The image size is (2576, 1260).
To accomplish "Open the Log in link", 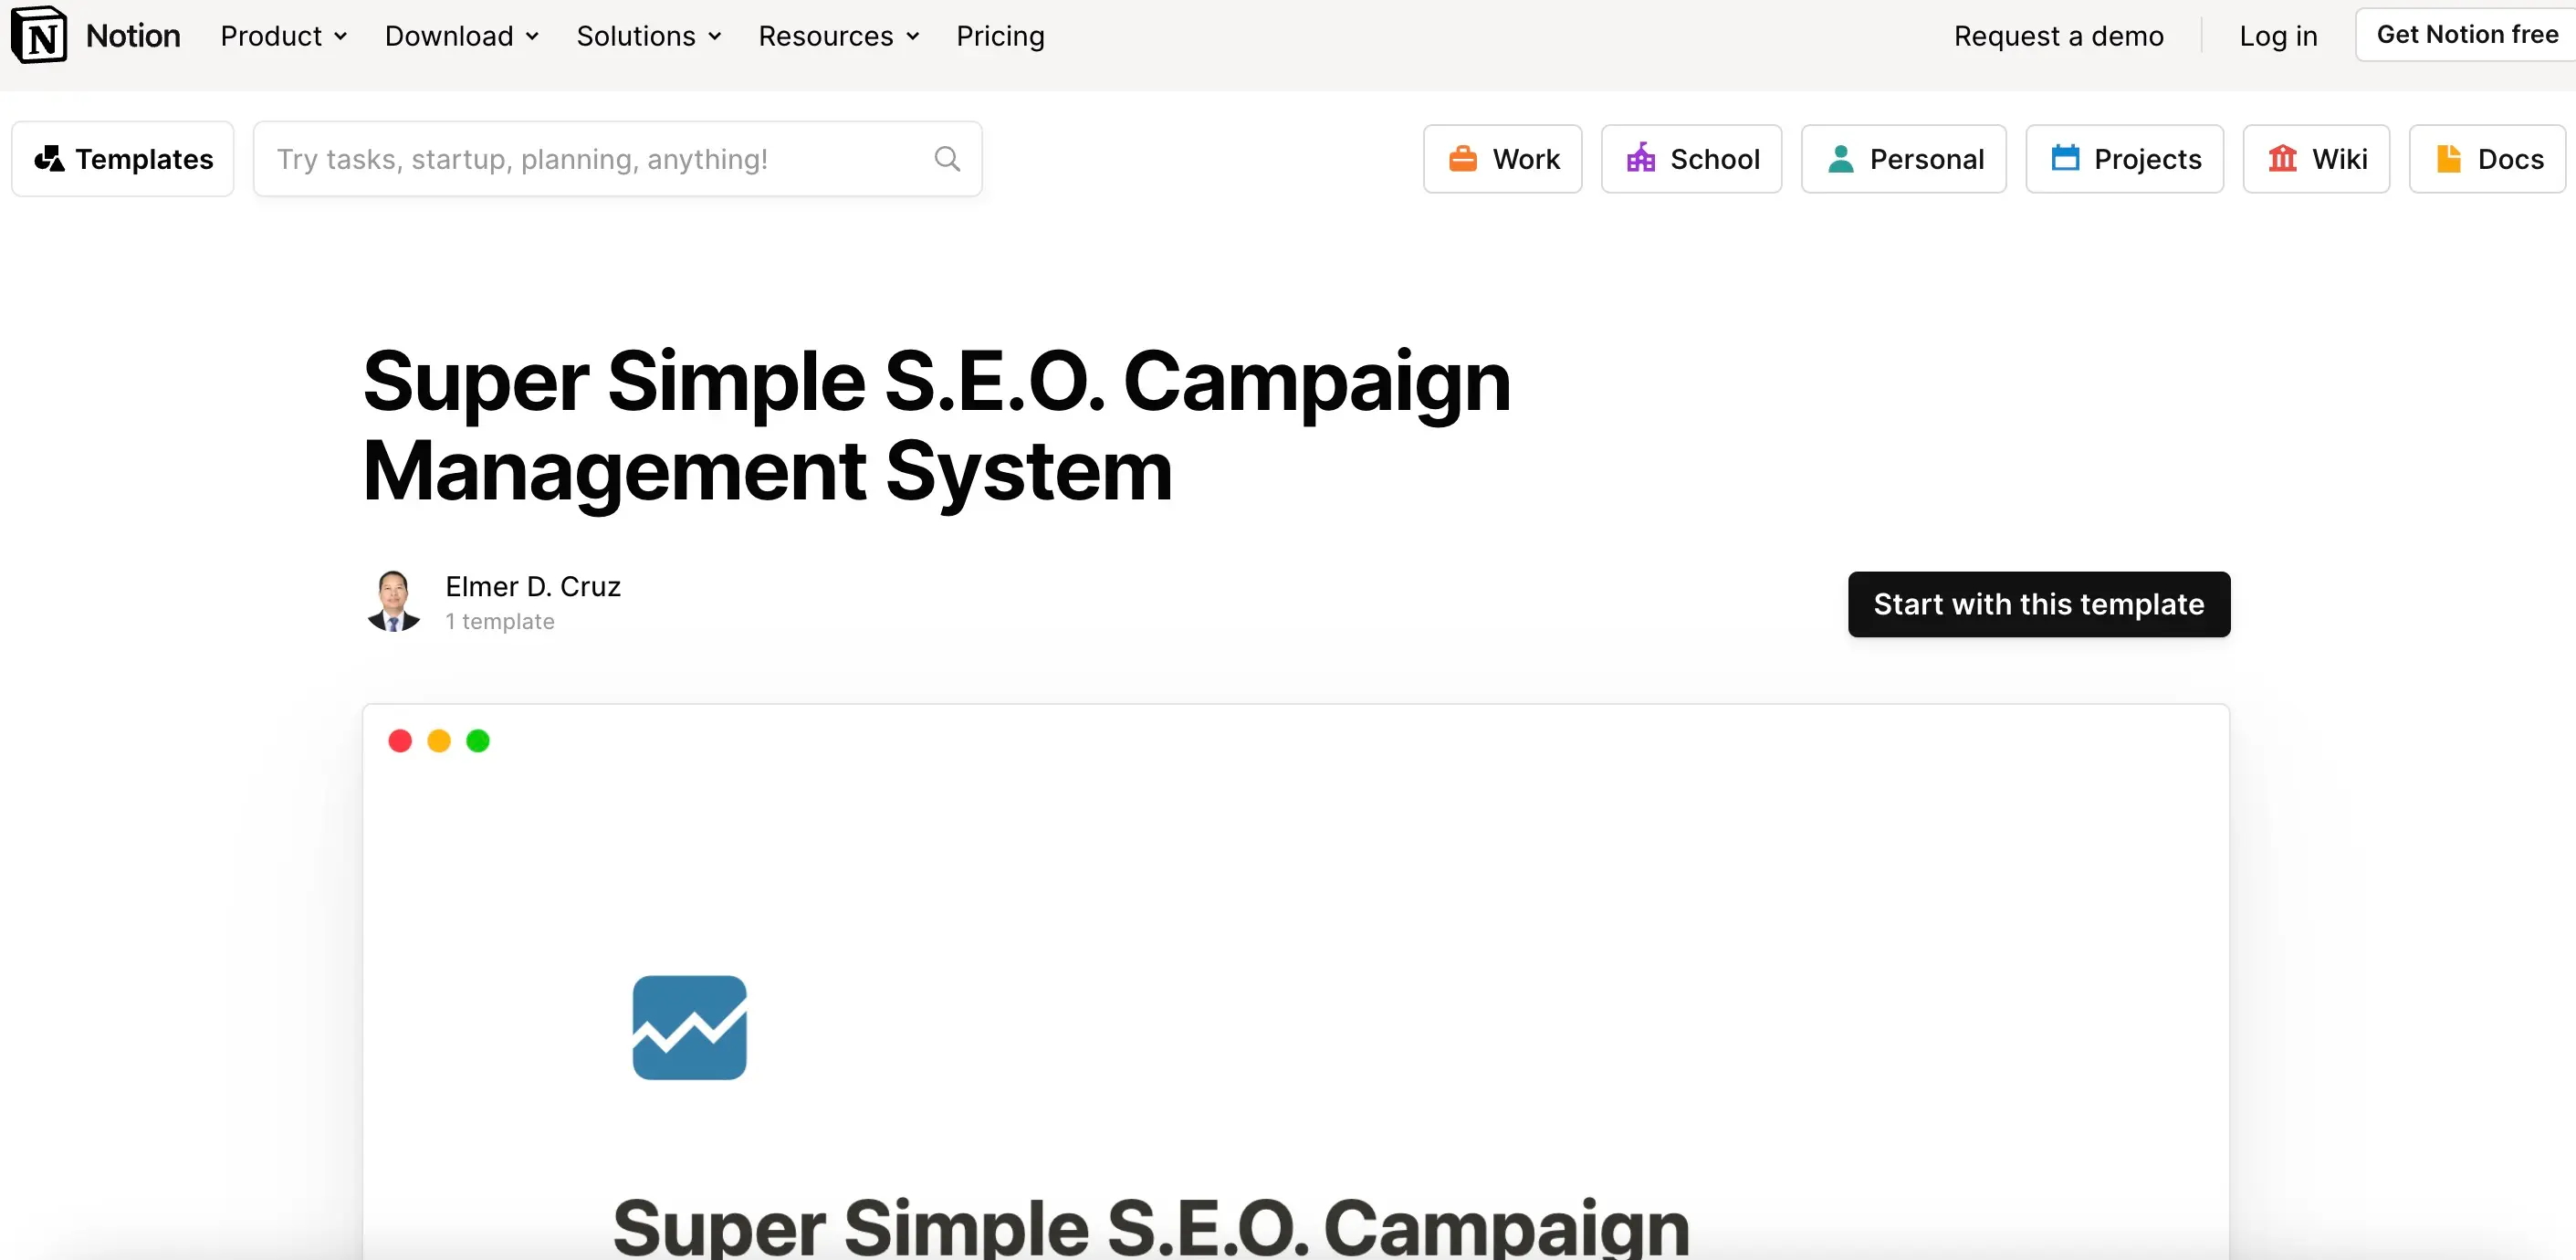I will point(2277,36).
